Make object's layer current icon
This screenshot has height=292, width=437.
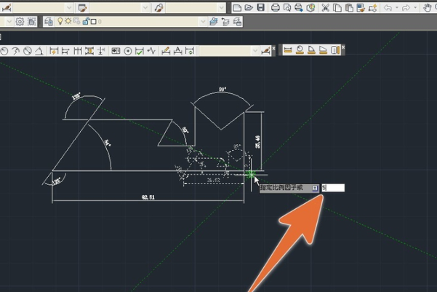[x=214, y=22]
